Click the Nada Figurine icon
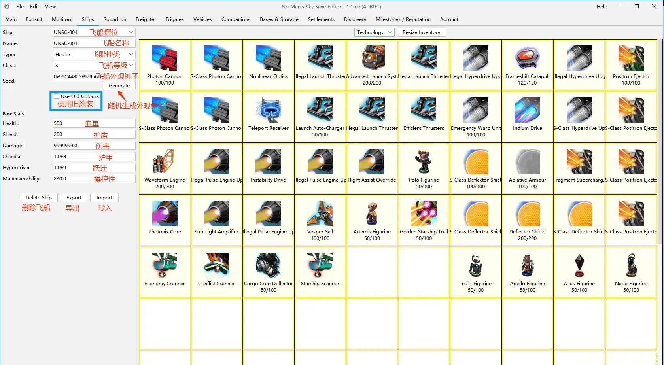664x365 pixels. tap(631, 265)
